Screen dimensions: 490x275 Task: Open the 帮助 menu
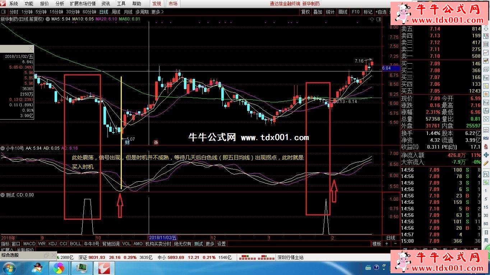coord(137,4)
